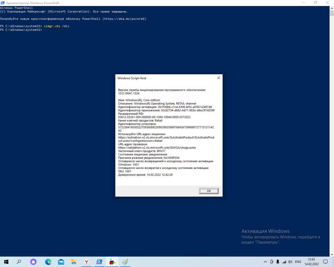
Task: Click 'Доверенное время' timestamp line
Action: pyautogui.click(x=145, y=175)
